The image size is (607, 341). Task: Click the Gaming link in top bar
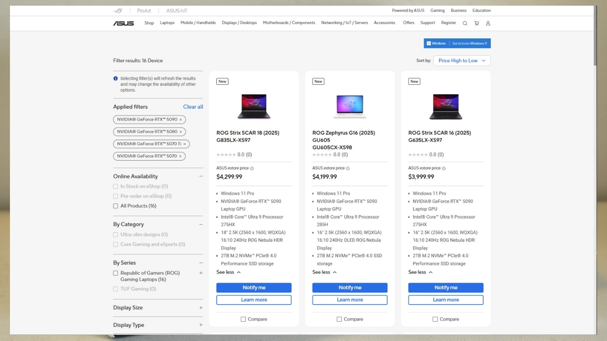coord(437,10)
